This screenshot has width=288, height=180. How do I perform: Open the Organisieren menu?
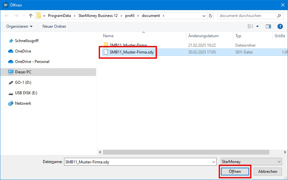coord(19,26)
